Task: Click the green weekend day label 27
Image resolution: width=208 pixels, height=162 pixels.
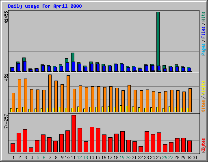Action: [171, 158]
